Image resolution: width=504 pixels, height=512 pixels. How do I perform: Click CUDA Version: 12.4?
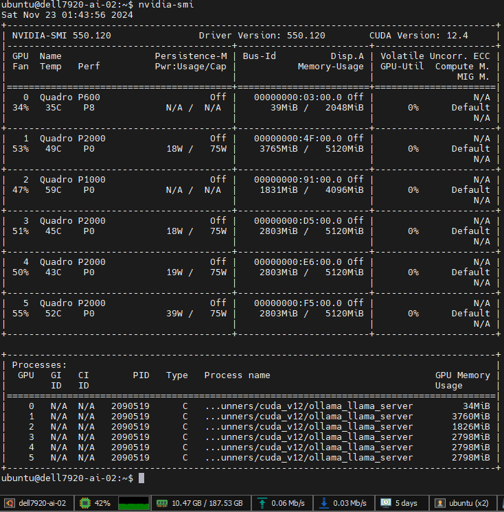pos(418,36)
